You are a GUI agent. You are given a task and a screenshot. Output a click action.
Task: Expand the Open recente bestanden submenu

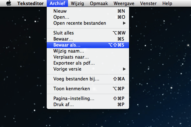pyautogui.click(x=88, y=23)
